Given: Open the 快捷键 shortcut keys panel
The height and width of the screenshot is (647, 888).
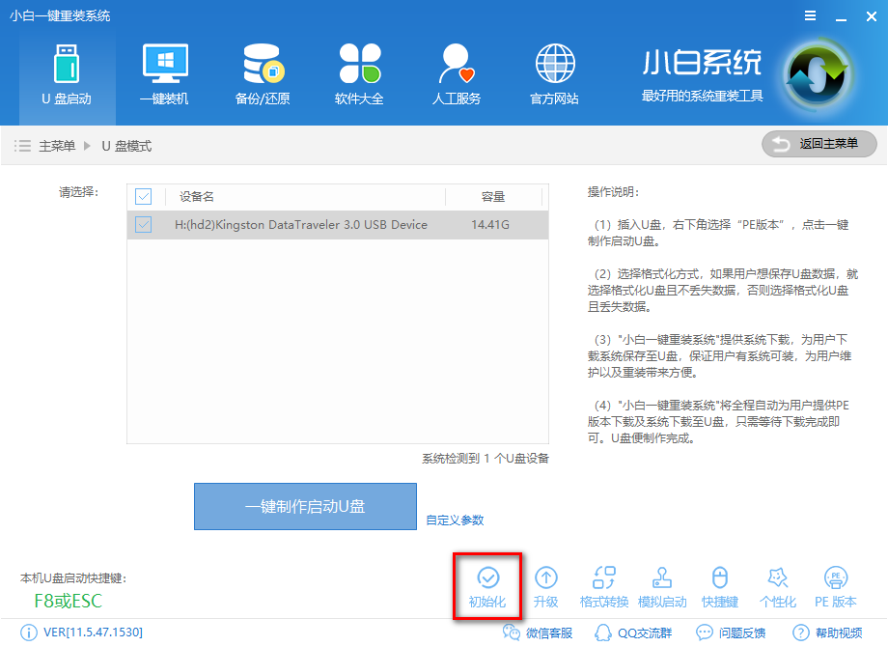Looking at the screenshot, I should point(719,584).
